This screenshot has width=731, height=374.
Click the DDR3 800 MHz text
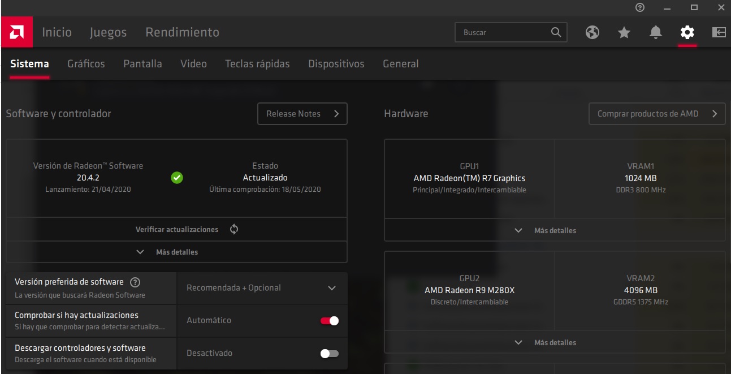pos(640,190)
